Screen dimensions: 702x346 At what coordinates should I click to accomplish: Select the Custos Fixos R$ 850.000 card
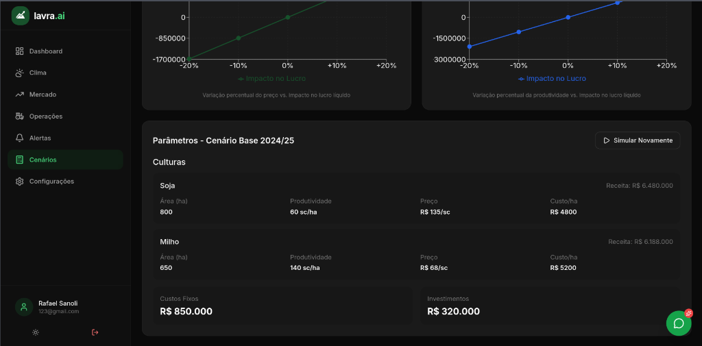point(283,306)
